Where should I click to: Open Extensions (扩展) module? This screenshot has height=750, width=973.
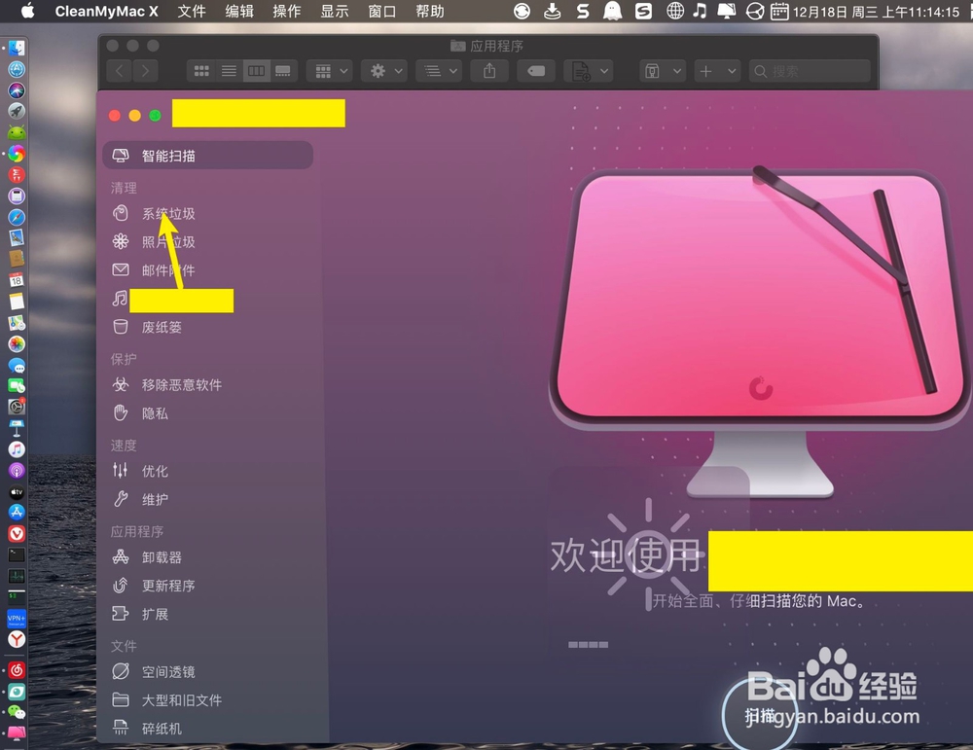155,615
